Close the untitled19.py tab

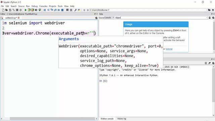[18, 18]
